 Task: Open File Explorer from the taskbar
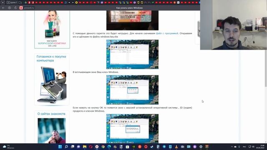pos(85,147)
